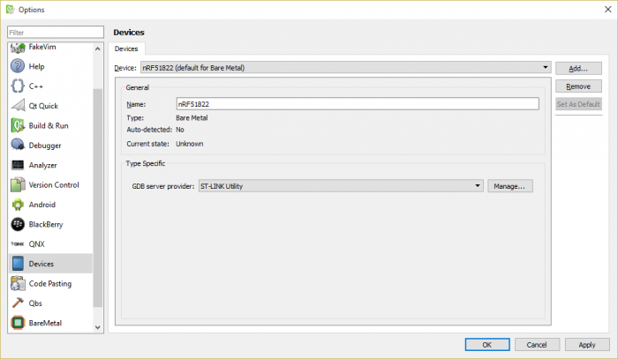Click the sidebar scroll down arrow
The height and width of the screenshot is (359, 618).
click(98, 327)
